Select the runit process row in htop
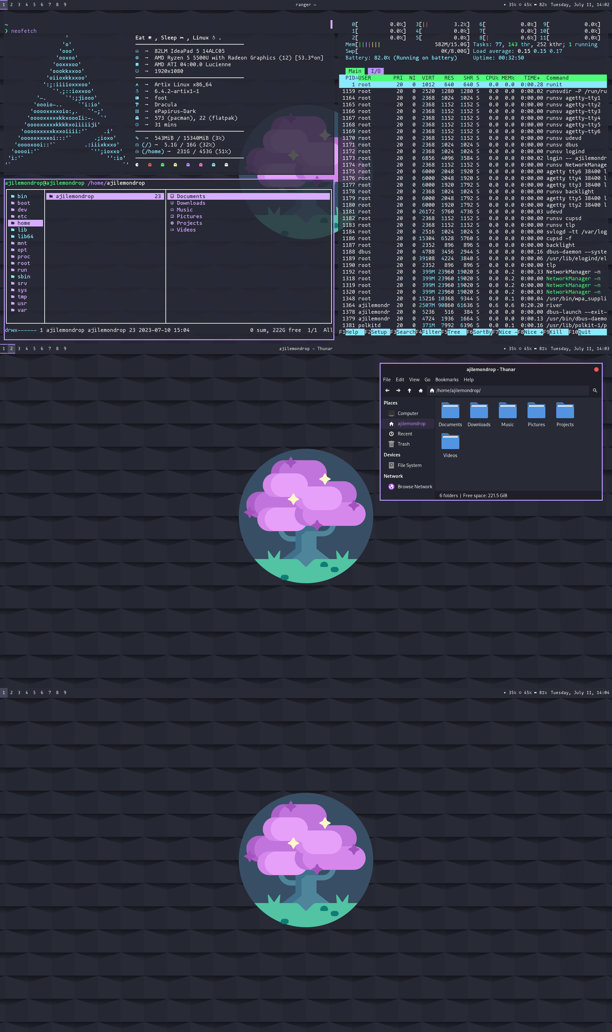 (473, 84)
